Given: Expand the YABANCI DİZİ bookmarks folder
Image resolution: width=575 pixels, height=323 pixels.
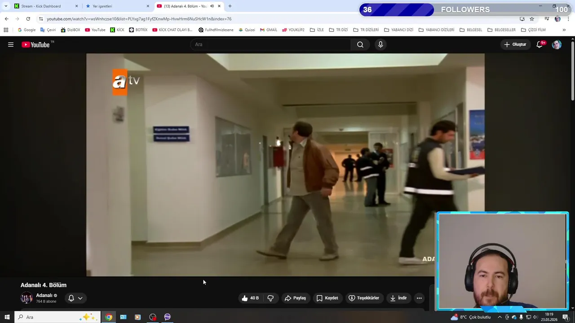Looking at the screenshot, I should point(398,30).
